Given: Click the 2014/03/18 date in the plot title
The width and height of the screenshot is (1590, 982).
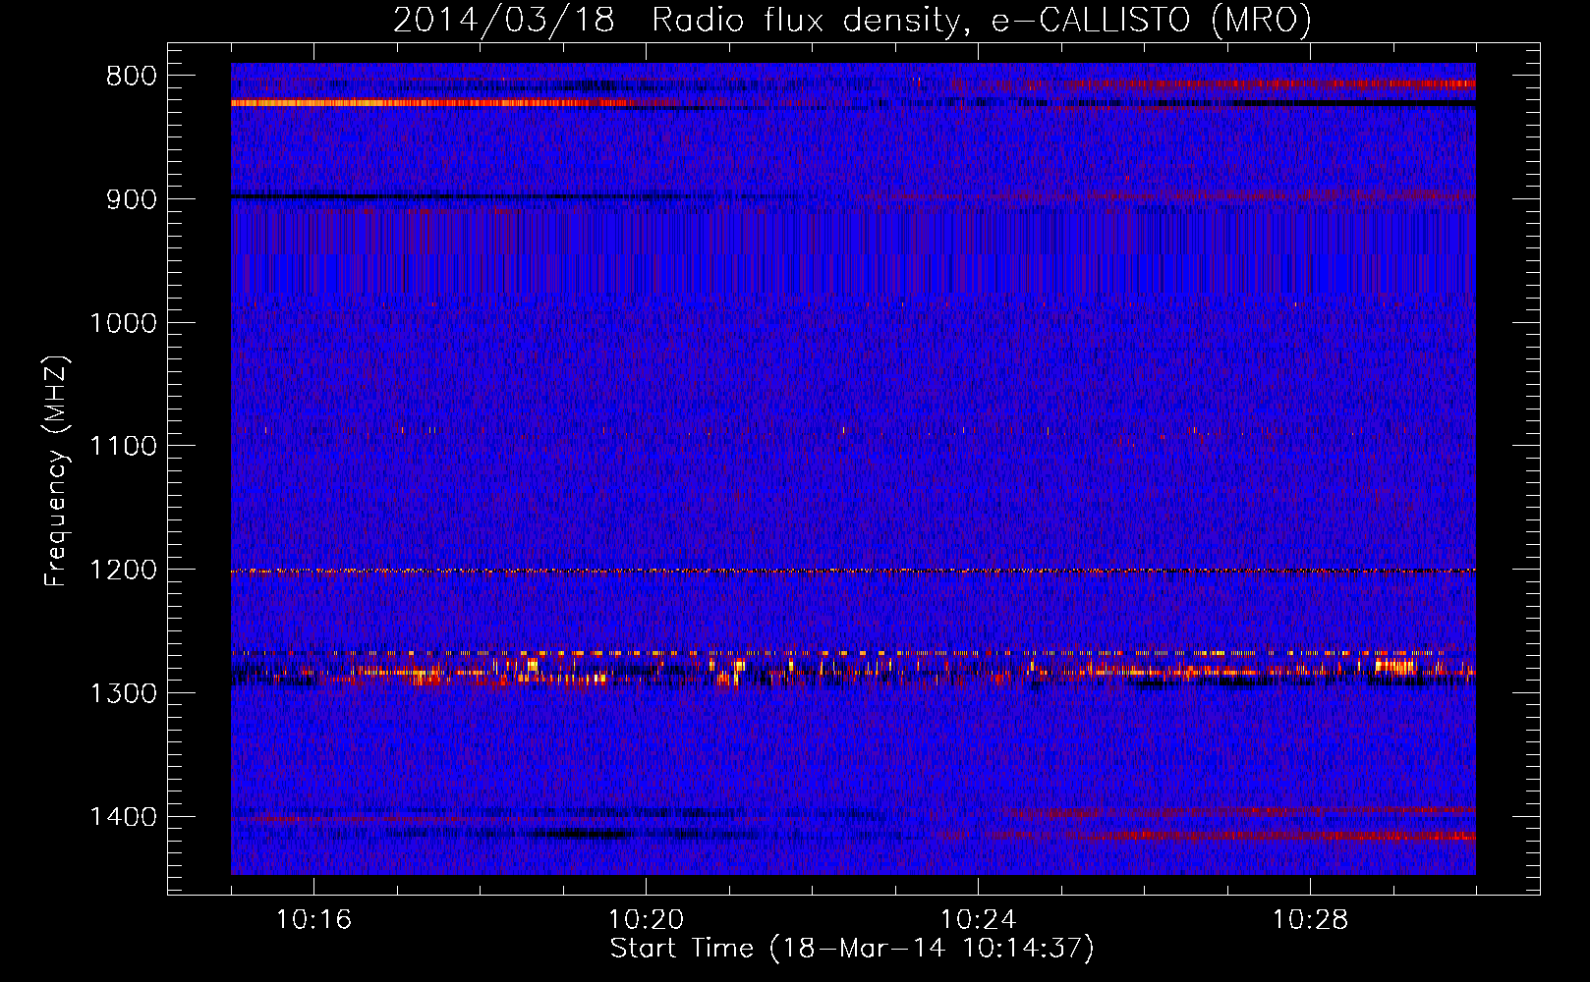Looking at the screenshot, I should 503,20.
